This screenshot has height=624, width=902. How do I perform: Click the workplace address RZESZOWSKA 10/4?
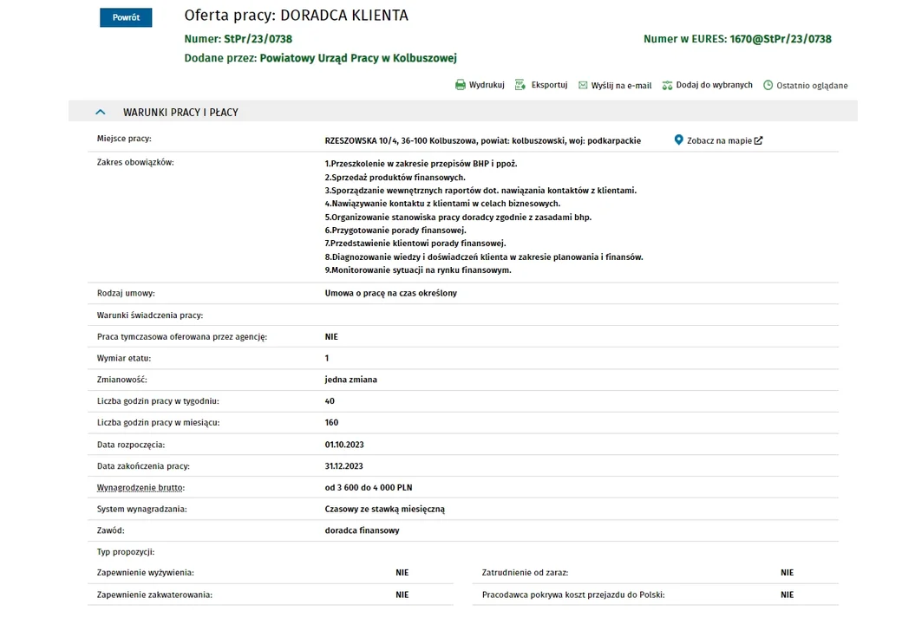362,140
